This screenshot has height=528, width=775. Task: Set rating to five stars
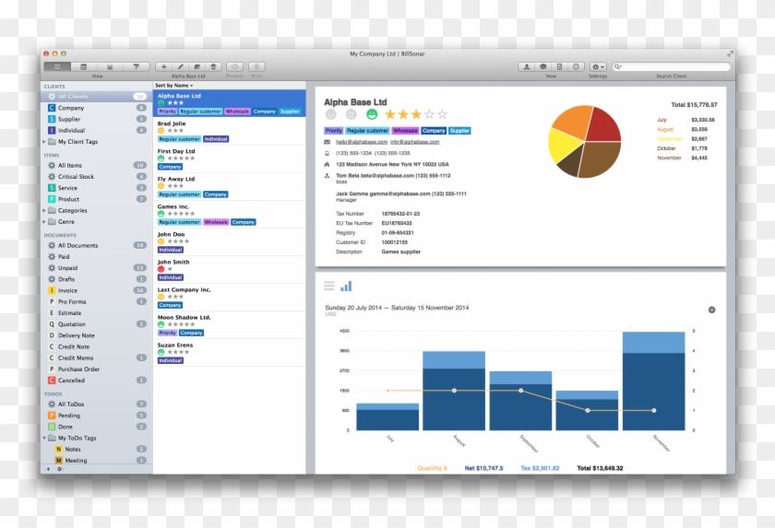(x=442, y=115)
